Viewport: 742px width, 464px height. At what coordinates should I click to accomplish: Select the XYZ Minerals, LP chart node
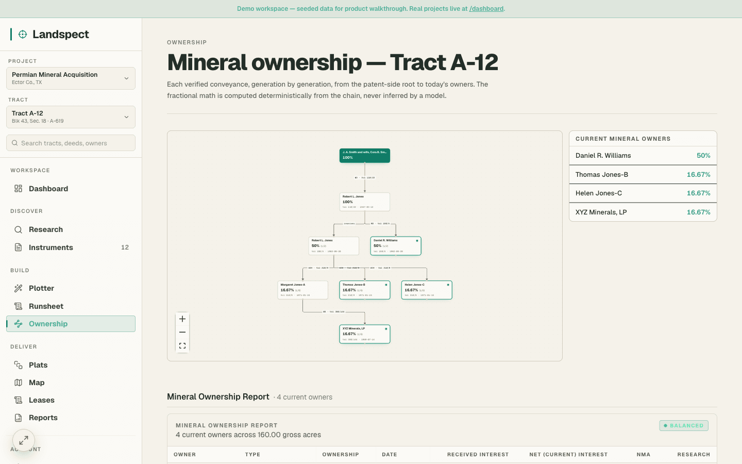coord(365,334)
